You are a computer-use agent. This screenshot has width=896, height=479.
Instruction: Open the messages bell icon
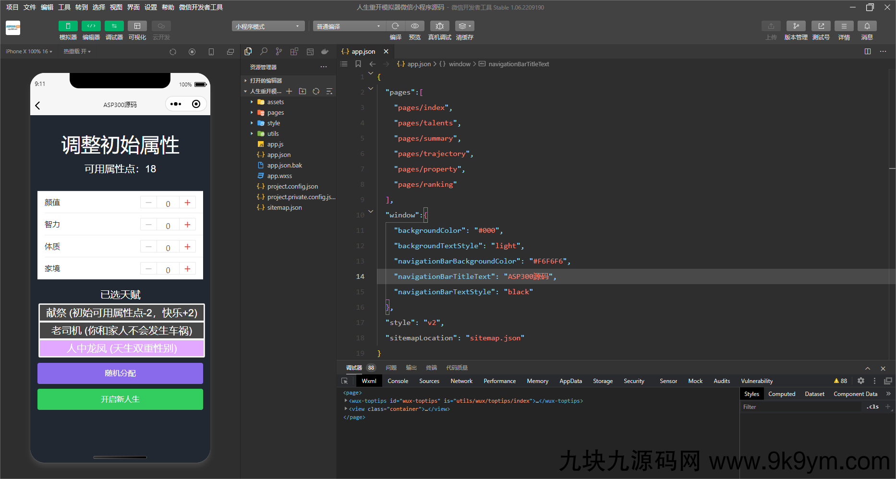(867, 26)
